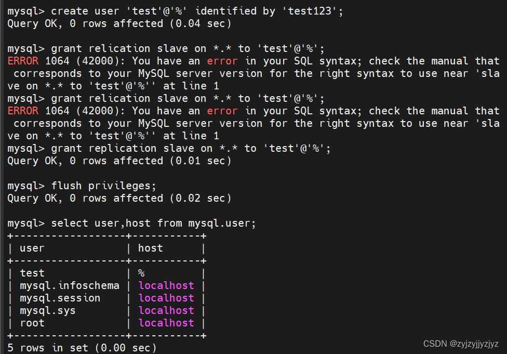Click the 'create user' command line
Image resolution: width=507 pixels, height=354 pixels.
175,11
